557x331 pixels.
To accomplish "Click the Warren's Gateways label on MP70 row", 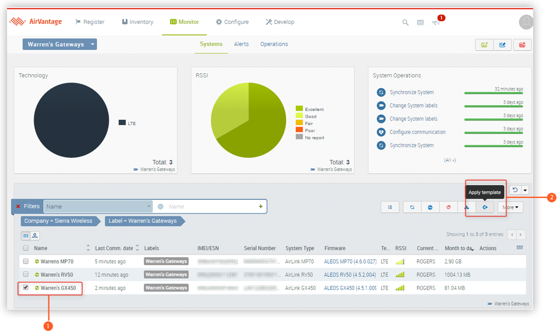I will [x=166, y=261].
